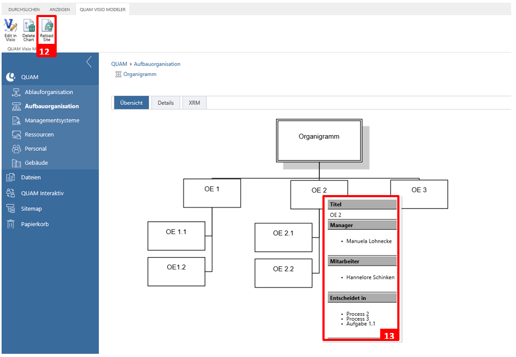Switch to the XRM tab
Image resolution: width=516 pixels, height=357 pixels.
click(x=194, y=103)
